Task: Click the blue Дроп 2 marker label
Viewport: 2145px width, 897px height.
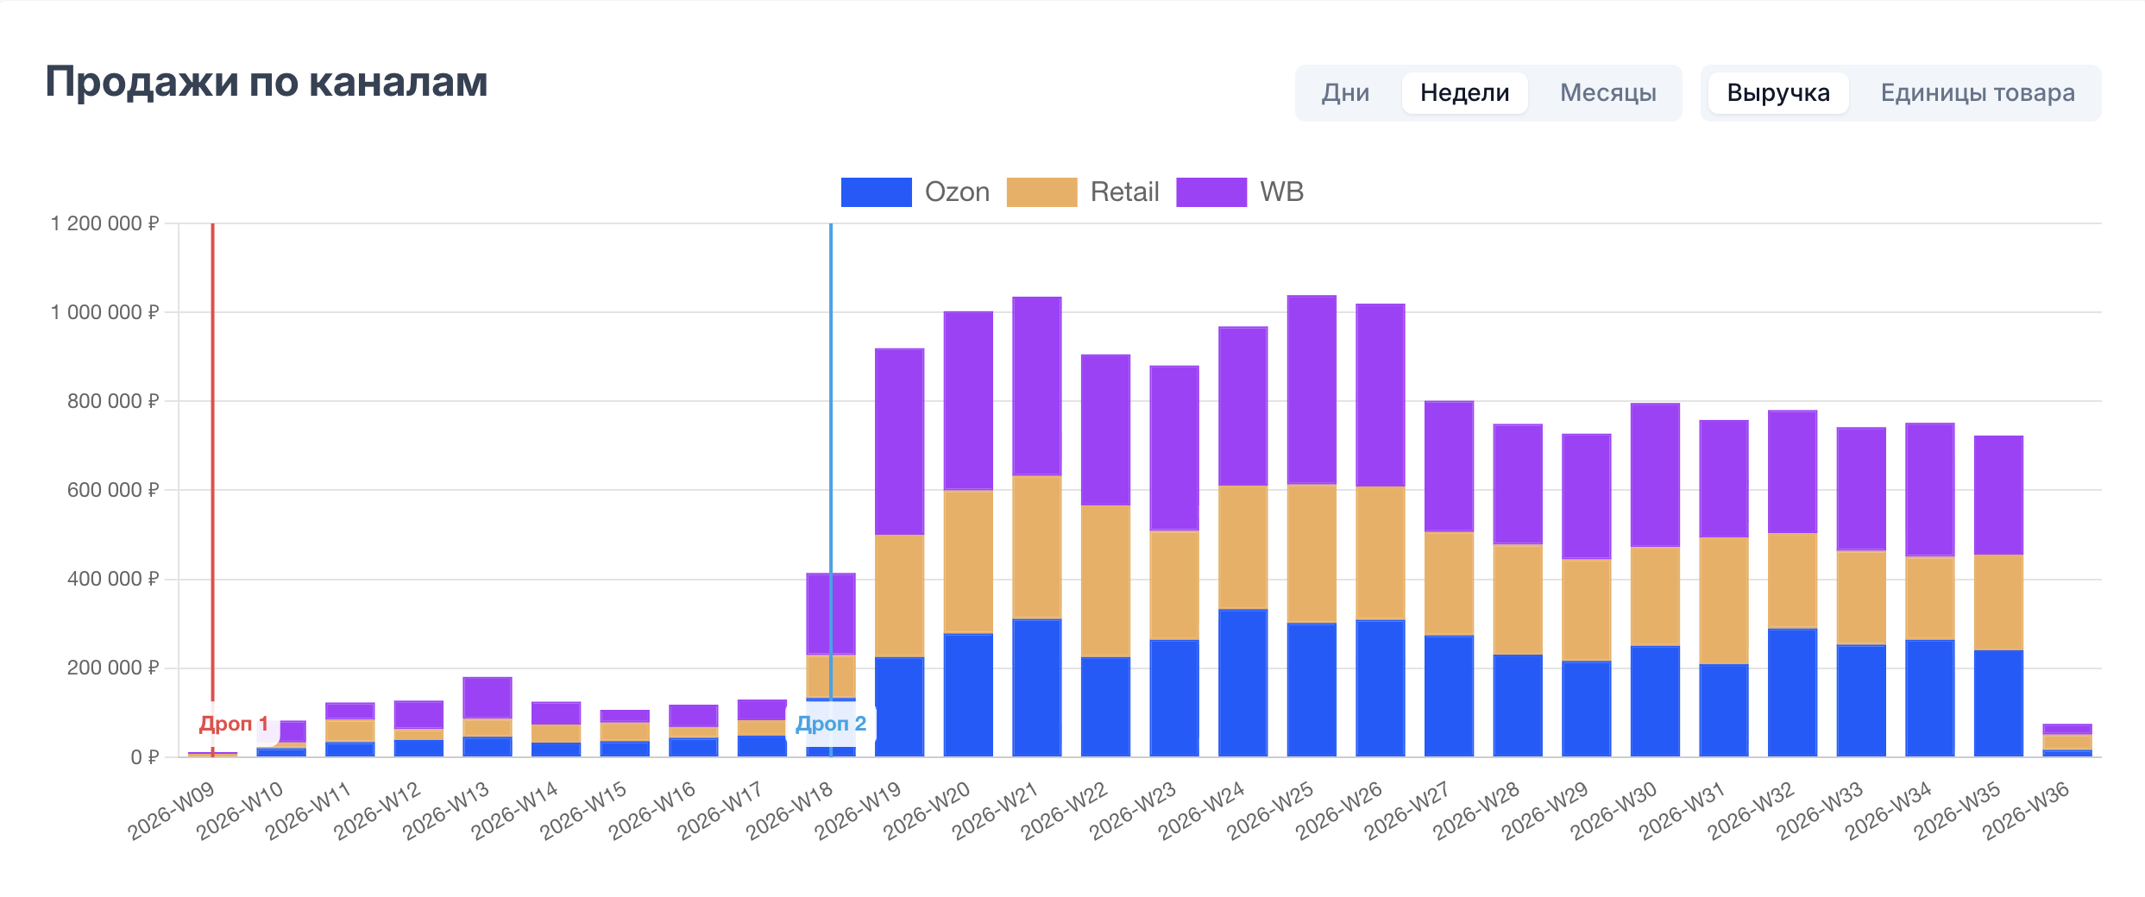Action: tap(831, 724)
